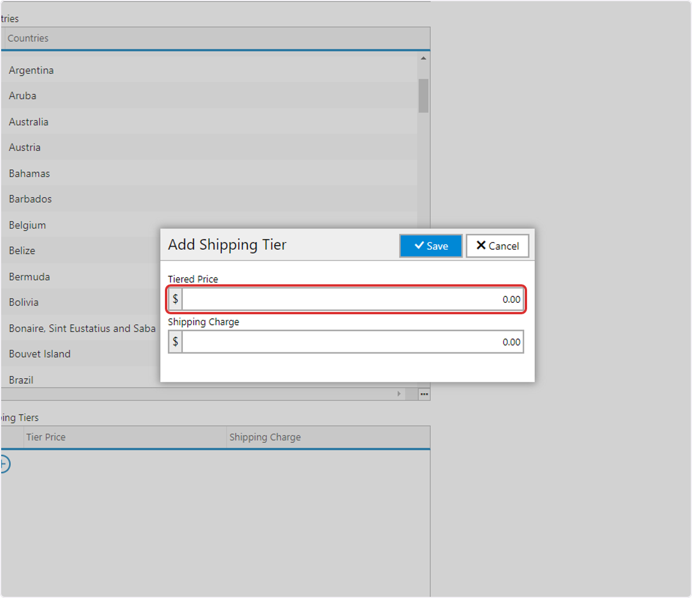Click the horizontal scroll right arrow
This screenshot has width=692, height=598.
click(399, 394)
